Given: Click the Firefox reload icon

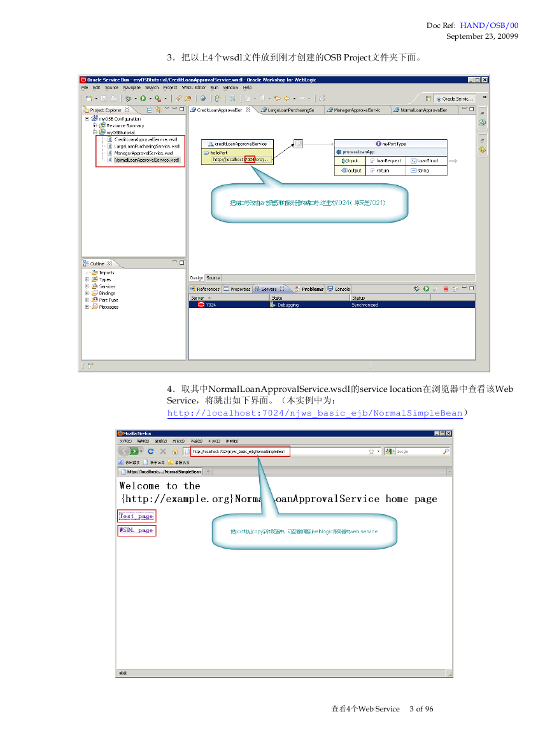Looking at the screenshot, I should 150,451.
